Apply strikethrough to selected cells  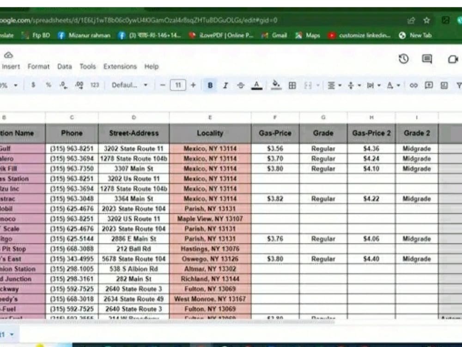[240, 85]
